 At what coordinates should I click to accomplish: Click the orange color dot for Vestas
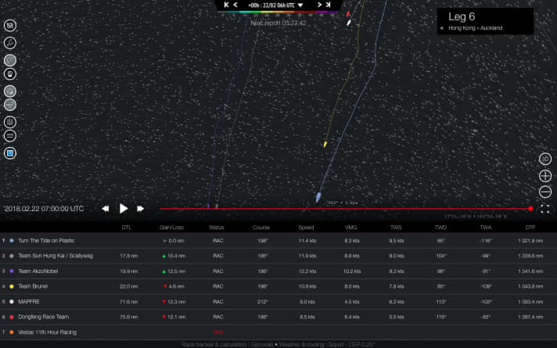tap(12, 332)
